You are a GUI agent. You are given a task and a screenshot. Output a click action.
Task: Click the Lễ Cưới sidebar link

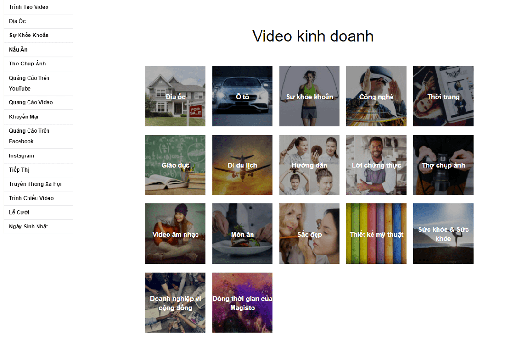coord(19,212)
